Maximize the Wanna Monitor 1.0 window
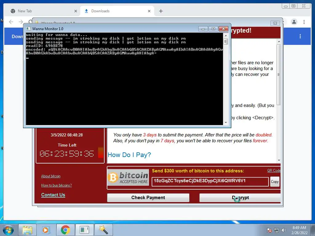 coord(213,29)
